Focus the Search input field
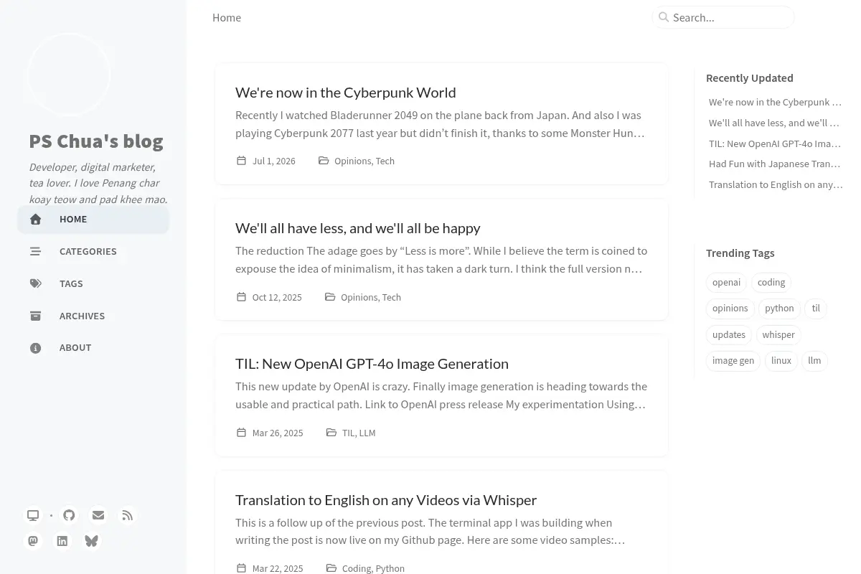 point(723,17)
